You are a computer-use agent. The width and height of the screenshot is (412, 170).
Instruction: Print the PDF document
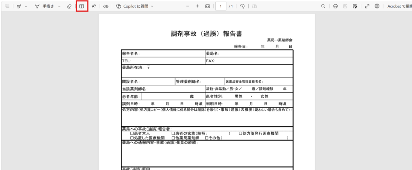(x=335, y=6)
